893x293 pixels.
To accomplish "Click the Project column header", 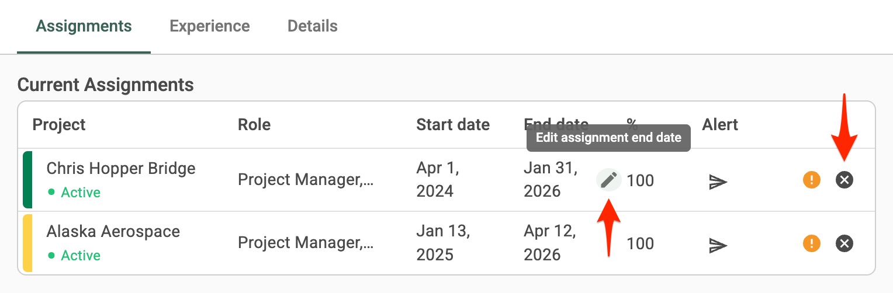I will [59, 124].
